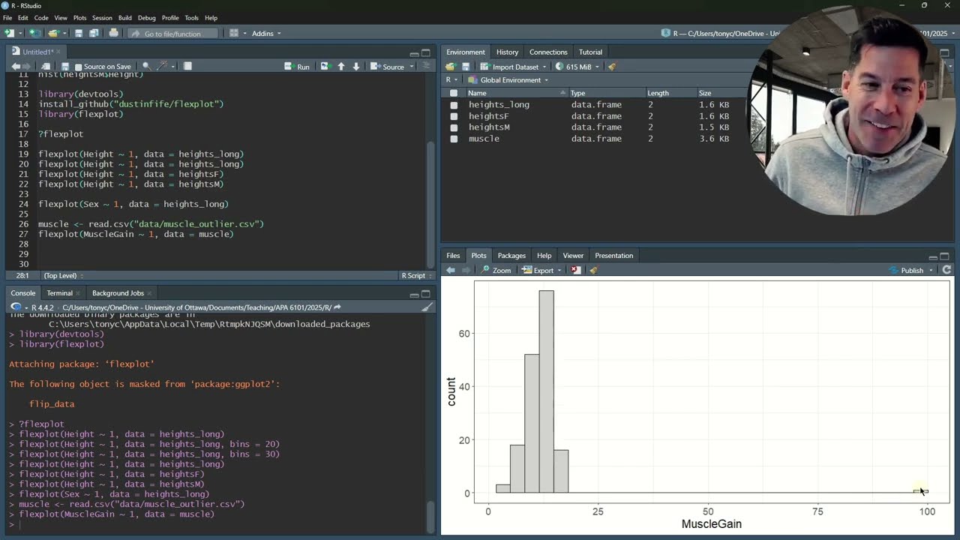Click the Save all documents icon
The height and width of the screenshot is (540, 960).
(94, 33)
